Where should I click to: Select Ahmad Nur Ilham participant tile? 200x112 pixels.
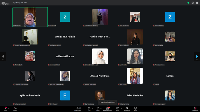(100, 76)
